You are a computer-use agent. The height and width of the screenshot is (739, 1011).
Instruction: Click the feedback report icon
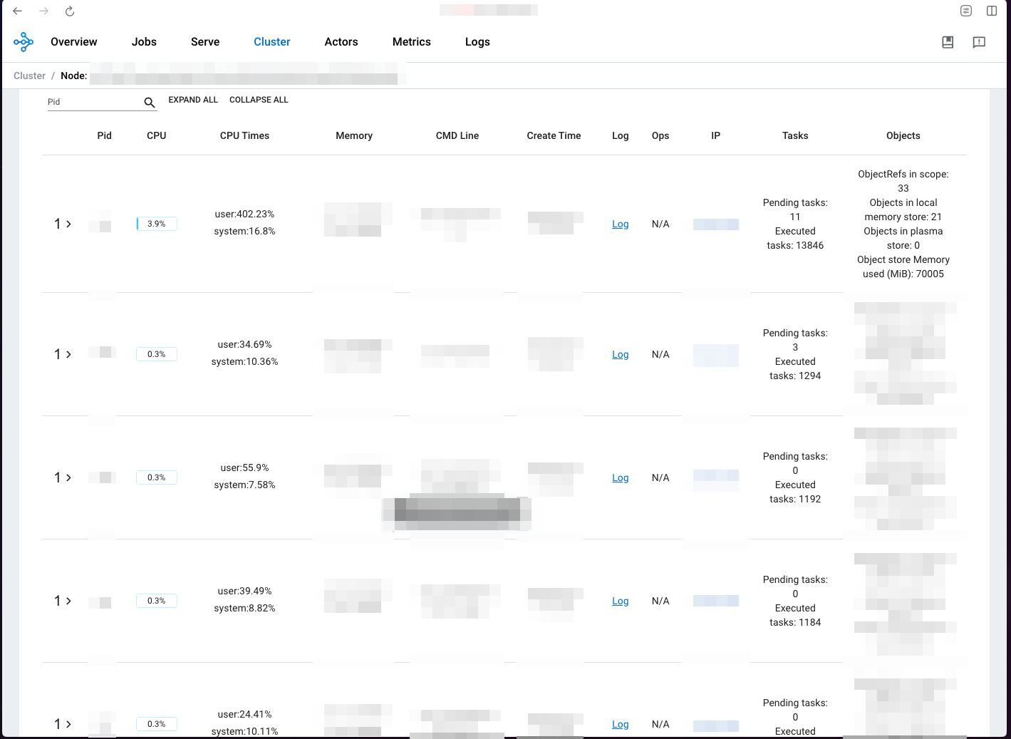(x=979, y=42)
